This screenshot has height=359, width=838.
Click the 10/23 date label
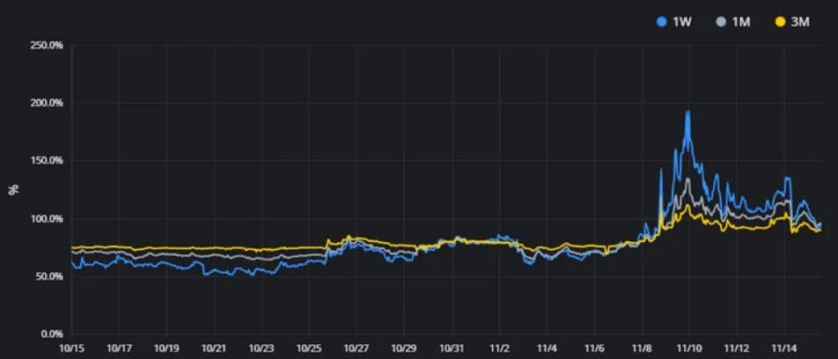(262, 348)
